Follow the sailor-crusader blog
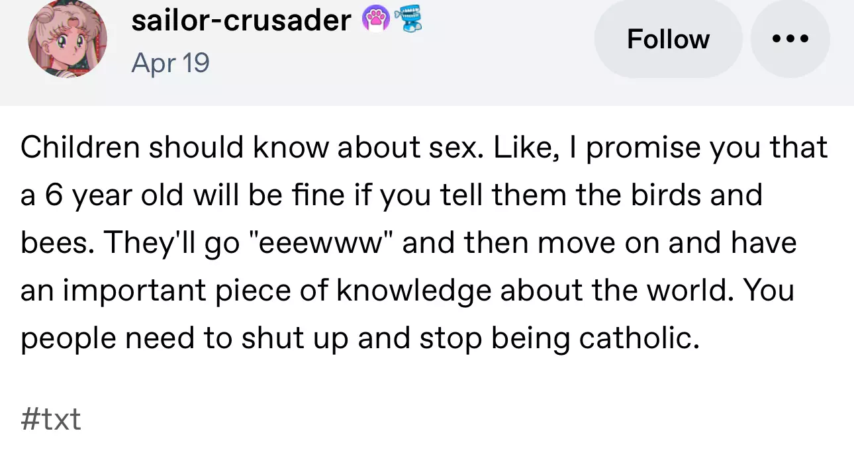 coord(668,39)
